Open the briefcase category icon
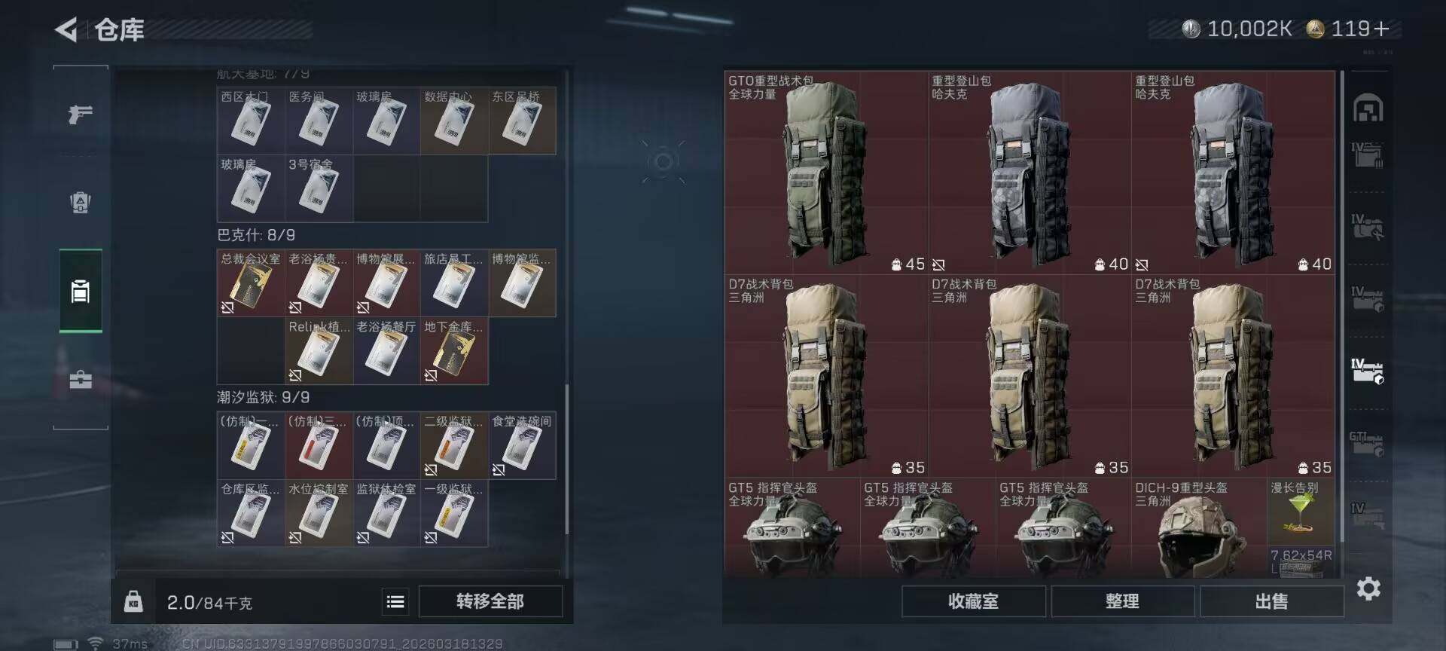Screen dimensions: 1446x651 pos(80,379)
